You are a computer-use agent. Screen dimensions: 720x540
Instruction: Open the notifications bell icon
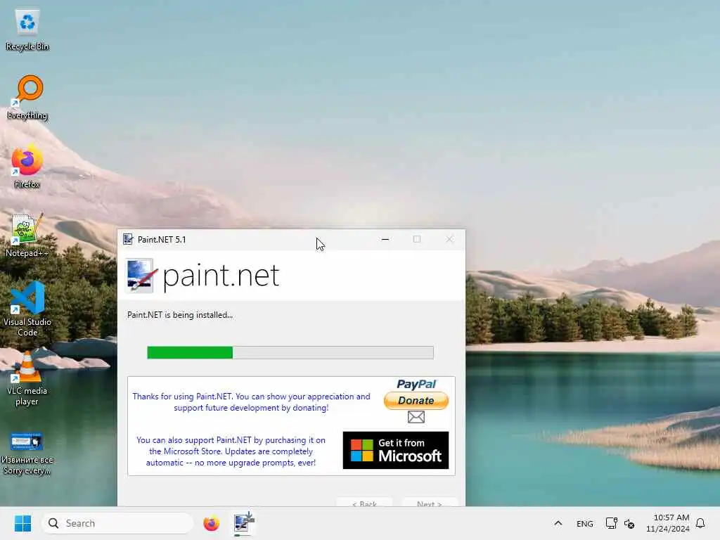click(700, 523)
